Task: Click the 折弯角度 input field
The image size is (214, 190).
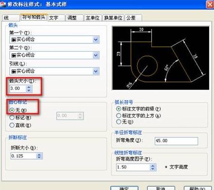Action: (x=176, y=141)
